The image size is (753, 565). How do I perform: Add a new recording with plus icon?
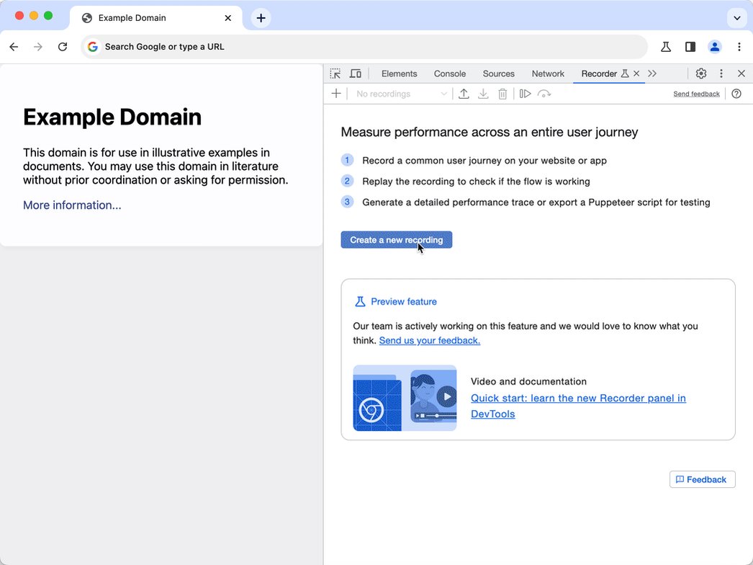point(336,94)
